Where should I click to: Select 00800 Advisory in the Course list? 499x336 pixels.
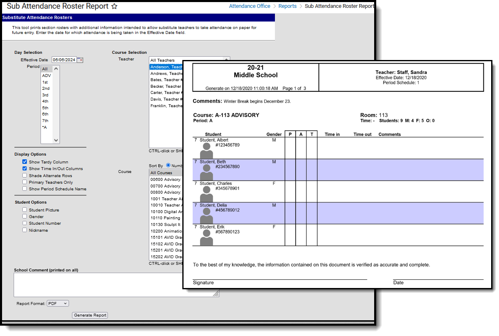166,192
